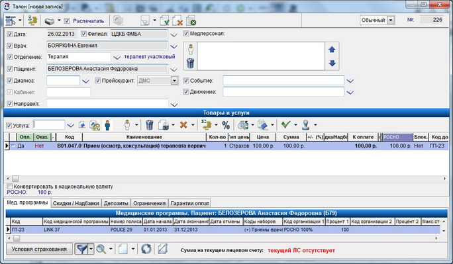This screenshot has width=453, height=264.
Task: Enable Конвертировать в национальную валюту
Action: [x=10, y=187]
